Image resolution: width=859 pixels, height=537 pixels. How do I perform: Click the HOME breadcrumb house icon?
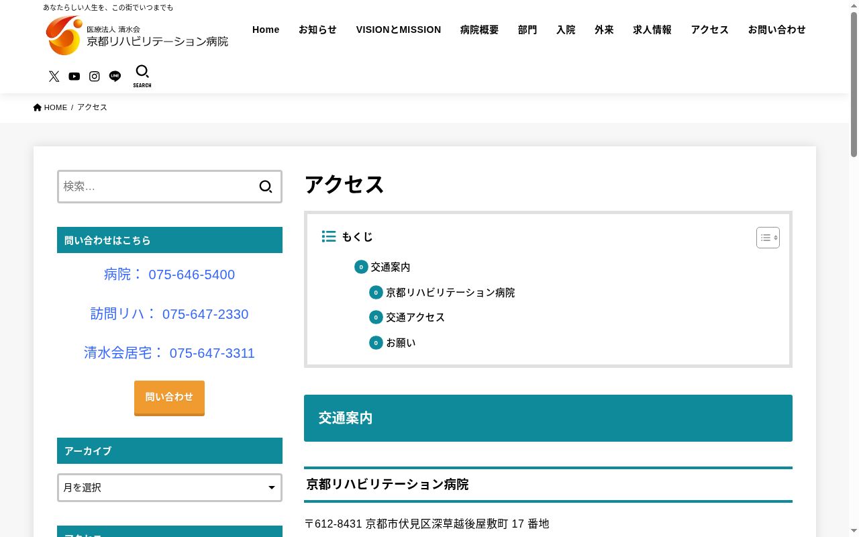coord(38,107)
